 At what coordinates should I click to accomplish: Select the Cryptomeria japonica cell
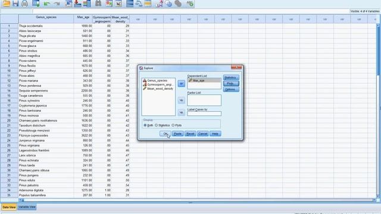(x=46, y=106)
